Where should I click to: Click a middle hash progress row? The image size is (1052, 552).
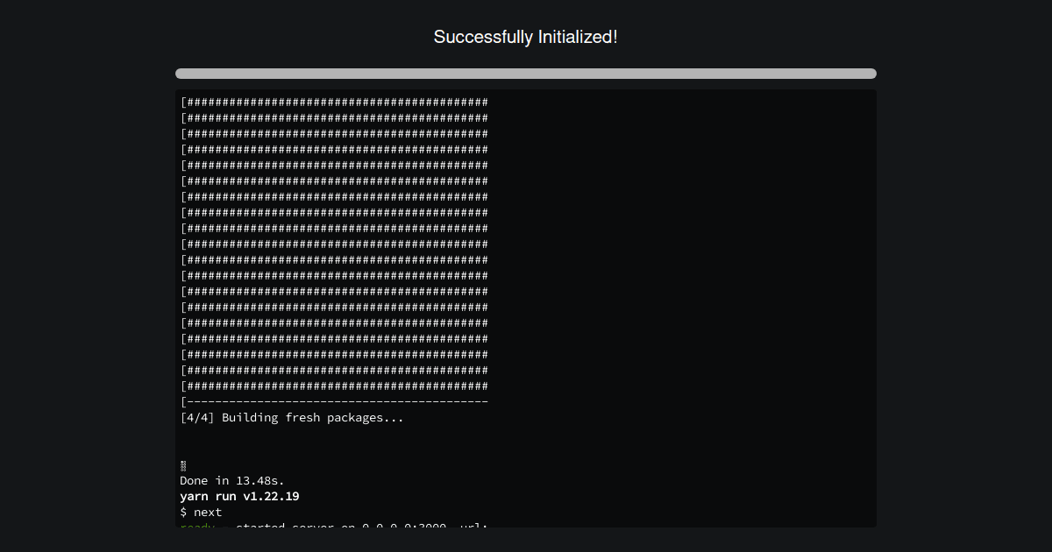(333, 244)
